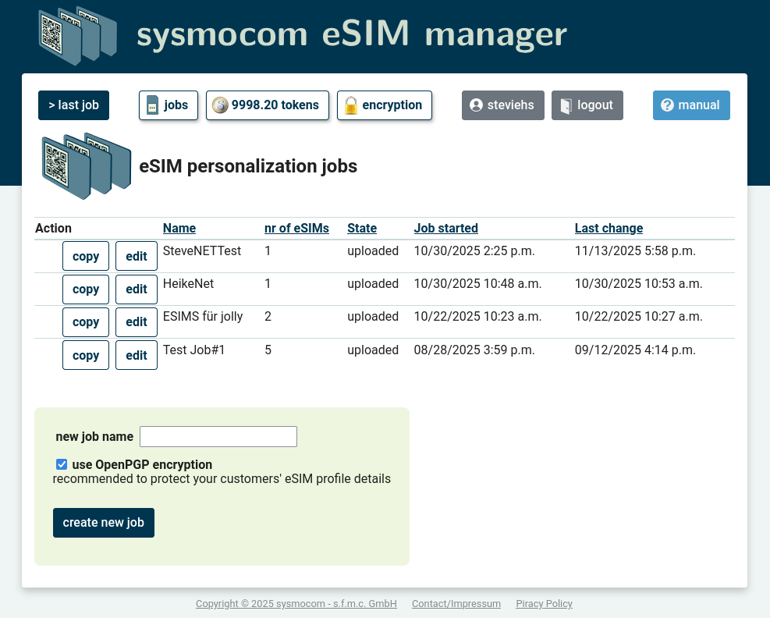Click the question mark icon on manual button

[x=668, y=105]
